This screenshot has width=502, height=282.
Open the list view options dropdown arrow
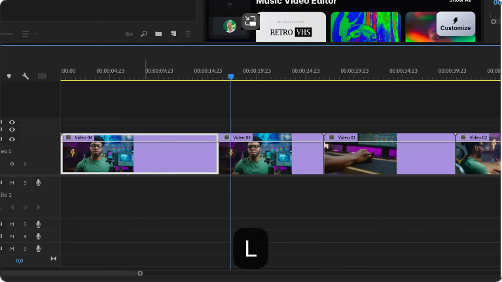tap(37, 33)
